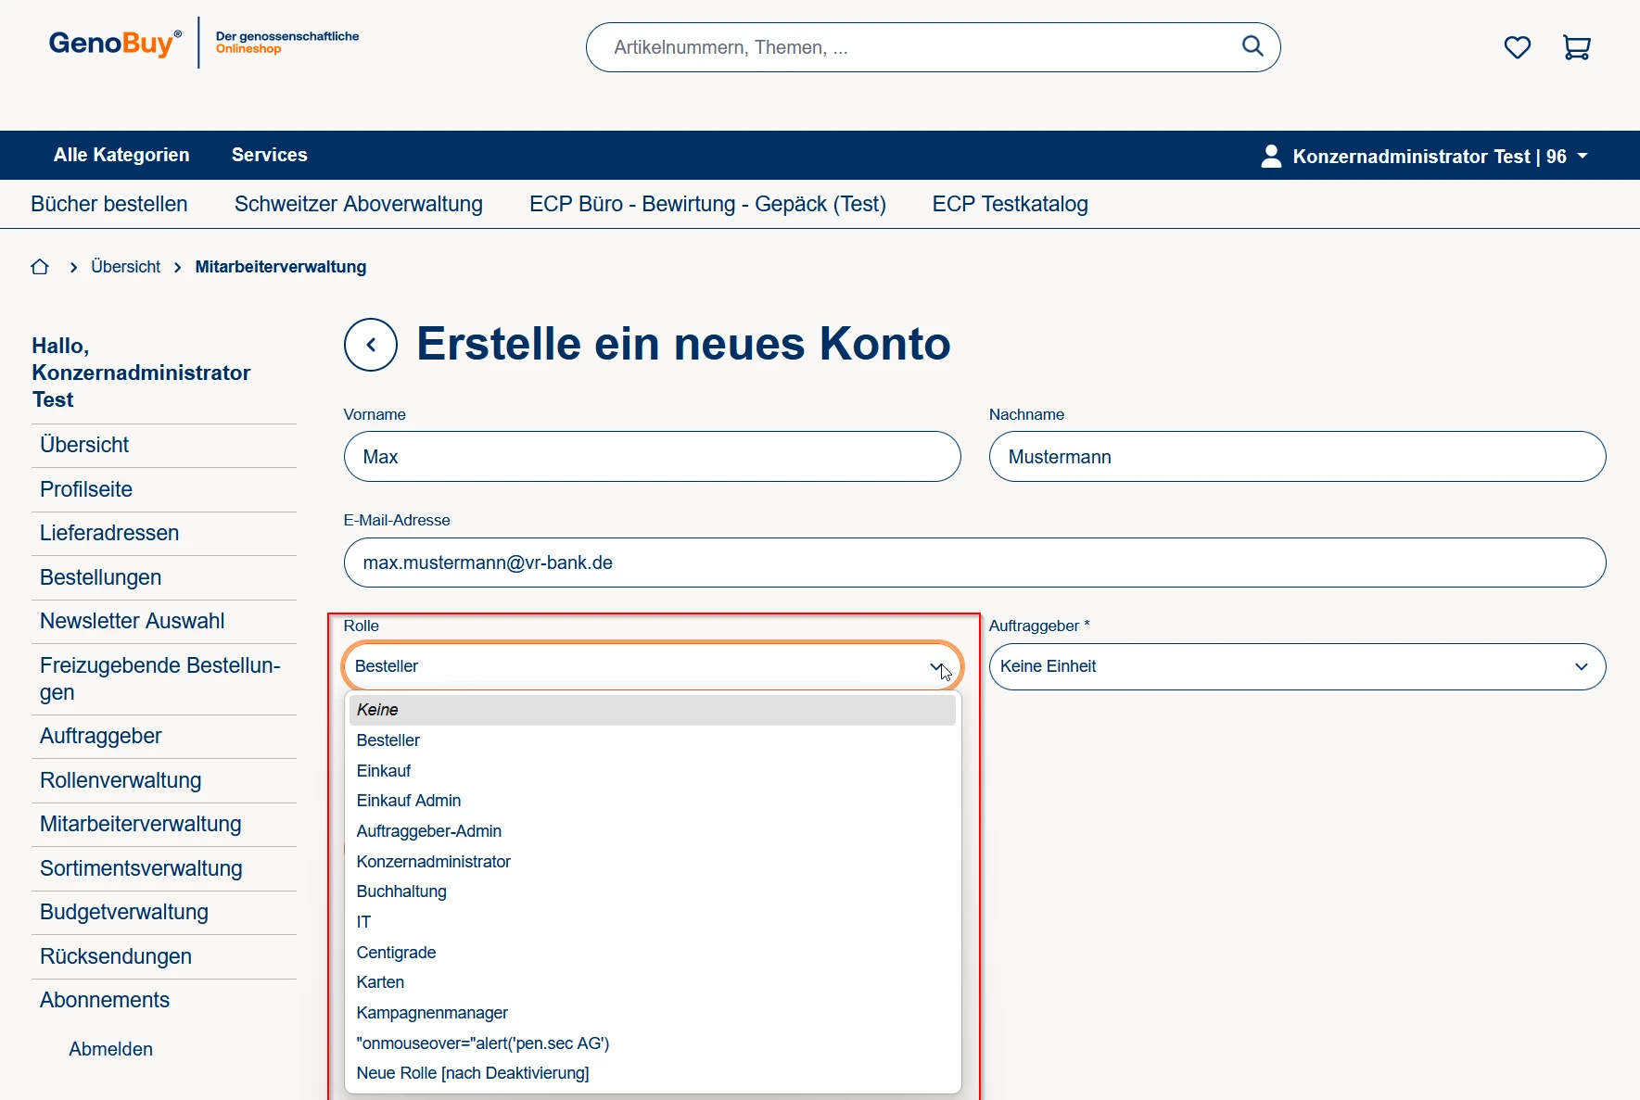This screenshot has width=1640, height=1100.
Task: Open the wishlist heart icon
Action: click(1517, 47)
